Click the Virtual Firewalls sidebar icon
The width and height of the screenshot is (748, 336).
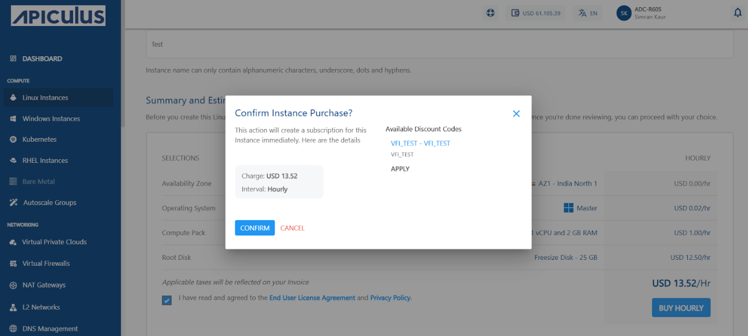pos(13,264)
